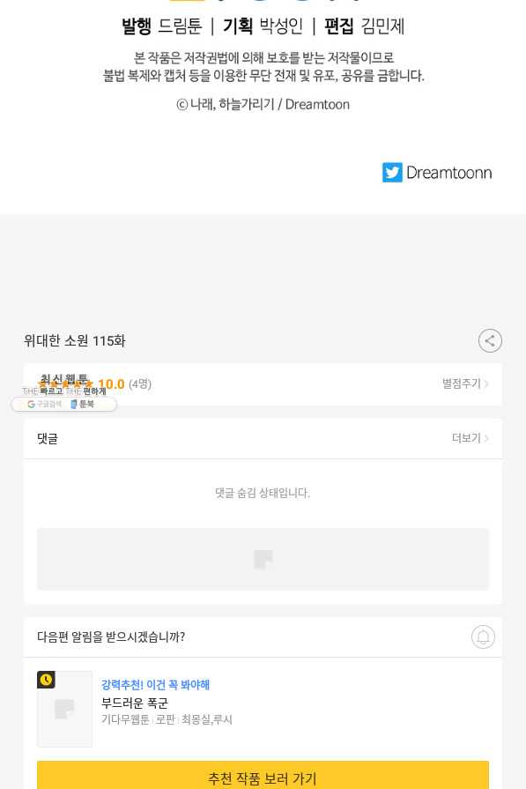Open the 부드러운 폭군 thumbnail
The width and height of the screenshot is (526, 789).
pyautogui.click(x=65, y=709)
